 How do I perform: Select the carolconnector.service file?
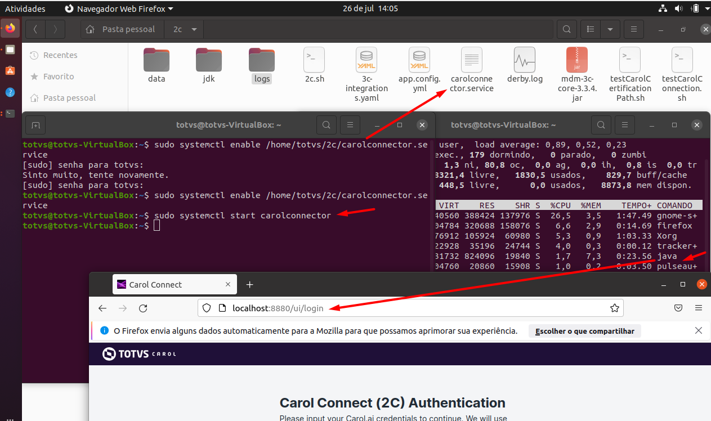pyautogui.click(x=472, y=70)
